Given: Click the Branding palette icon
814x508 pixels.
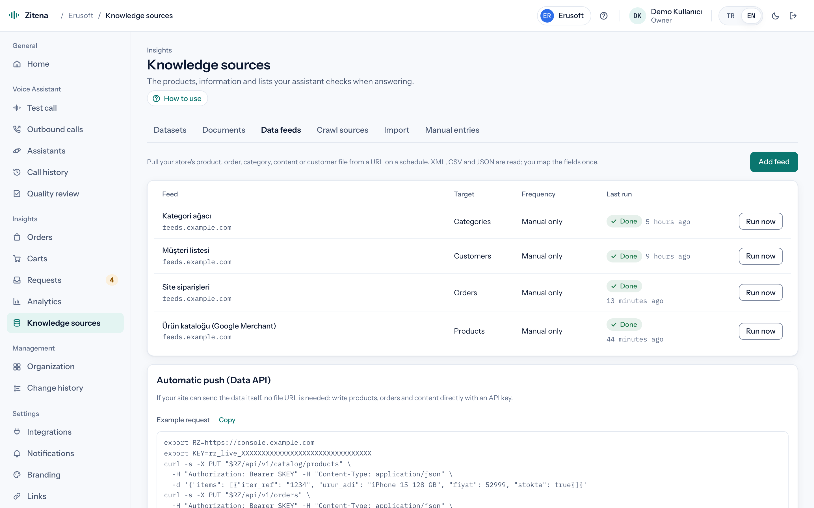Looking at the screenshot, I should tap(17, 475).
